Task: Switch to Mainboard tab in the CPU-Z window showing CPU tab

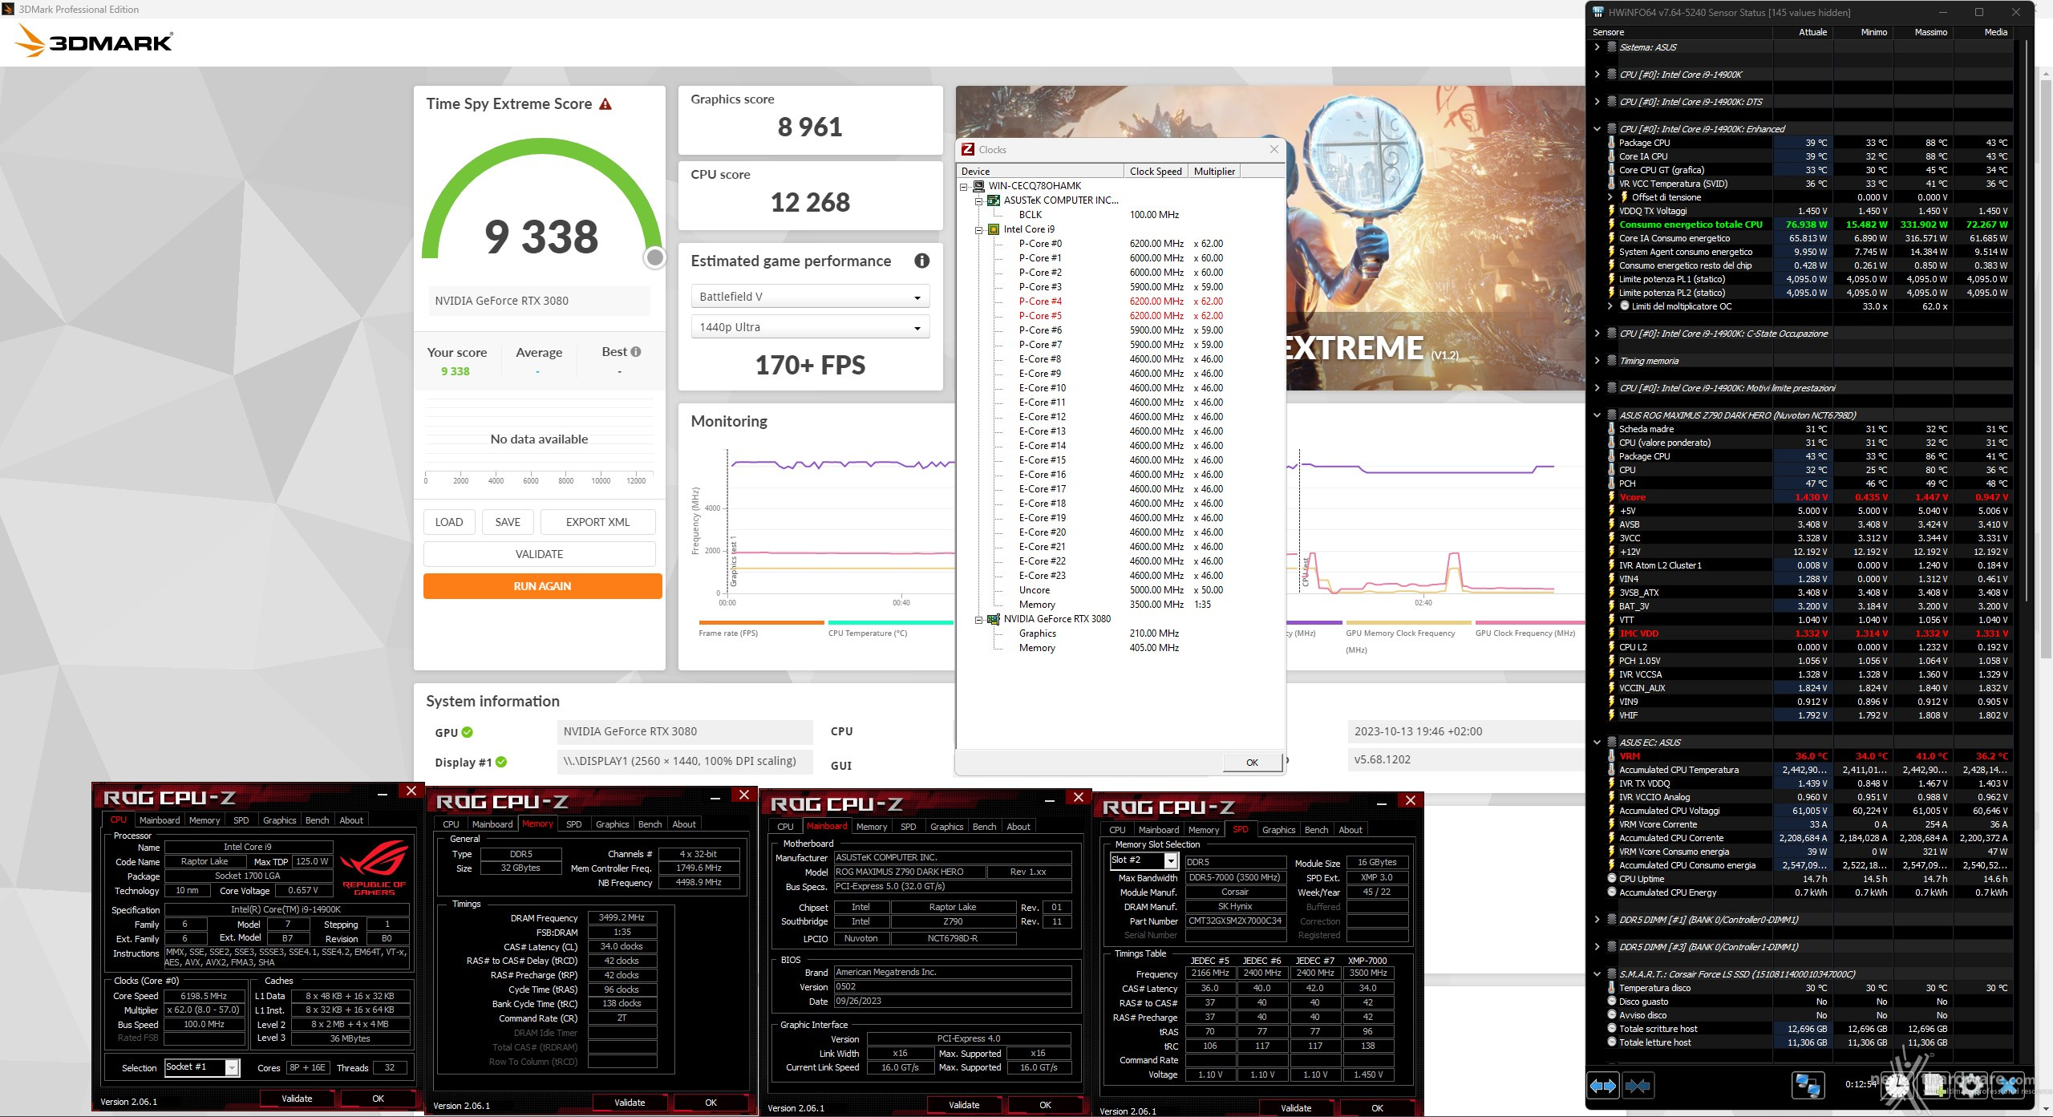Action: [x=159, y=820]
